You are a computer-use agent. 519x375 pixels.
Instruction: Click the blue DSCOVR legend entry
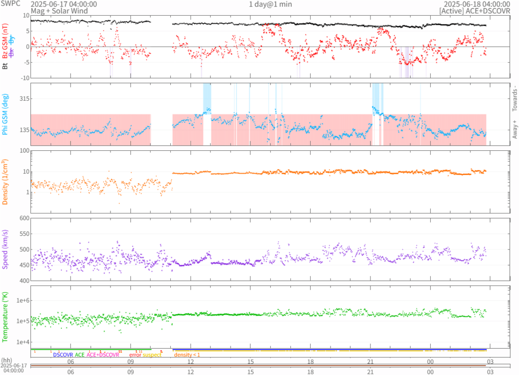[x=63, y=355]
